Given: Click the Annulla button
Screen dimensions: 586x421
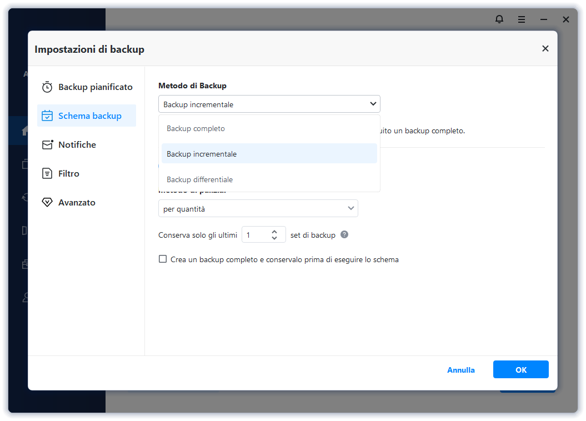Looking at the screenshot, I should [461, 370].
